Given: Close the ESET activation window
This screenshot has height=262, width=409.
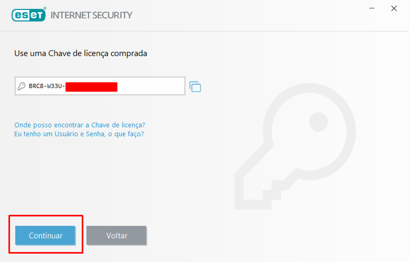Looking at the screenshot, I should coord(394,9).
